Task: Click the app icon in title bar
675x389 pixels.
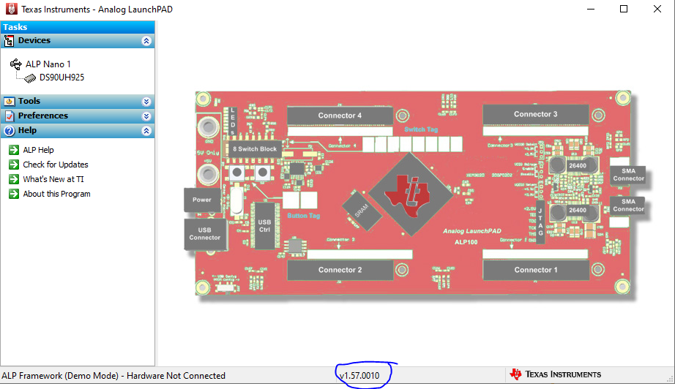Action: click(x=12, y=9)
